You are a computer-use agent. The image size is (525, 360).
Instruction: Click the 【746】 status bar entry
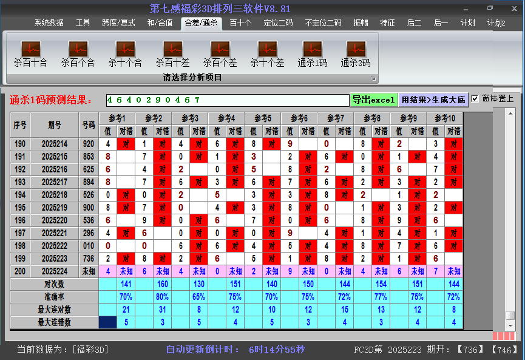click(504, 350)
